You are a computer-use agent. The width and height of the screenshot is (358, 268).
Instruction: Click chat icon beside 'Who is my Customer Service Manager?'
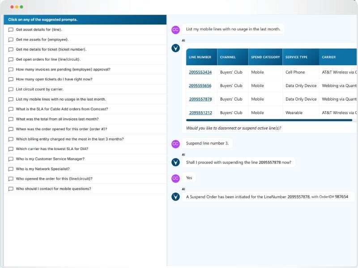(11, 159)
